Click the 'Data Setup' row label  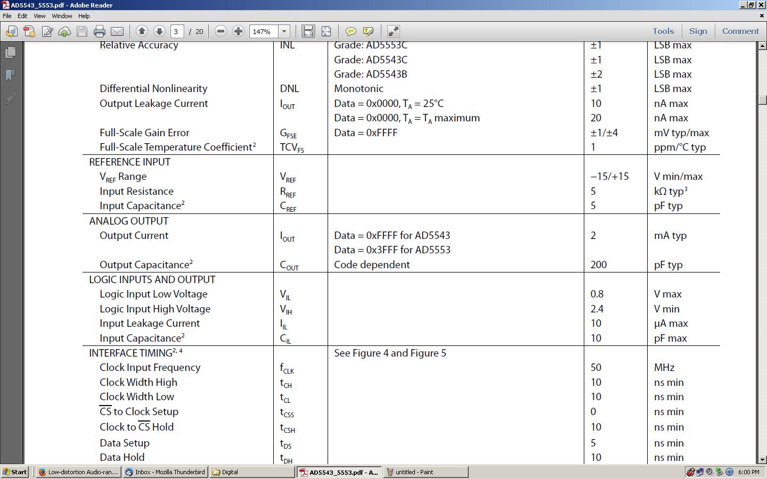[x=124, y=443]
